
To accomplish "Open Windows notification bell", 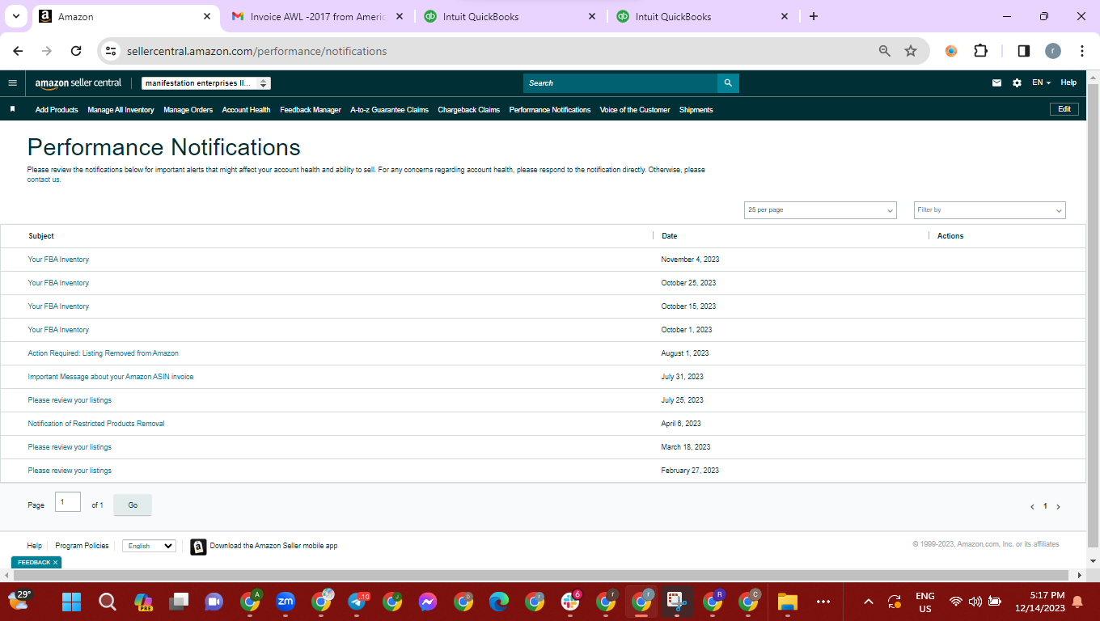I will [1077, 602].
